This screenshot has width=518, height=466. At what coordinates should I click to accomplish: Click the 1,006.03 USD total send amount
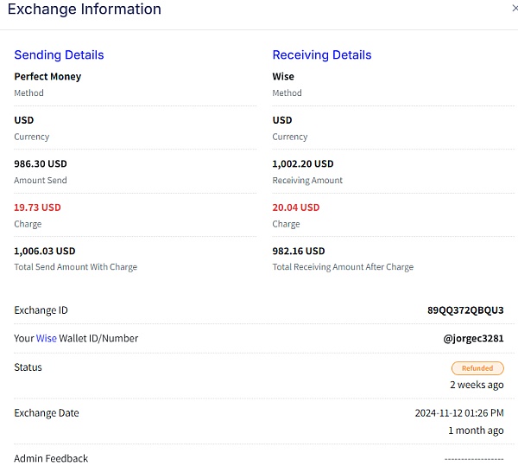tap(45, 251)
